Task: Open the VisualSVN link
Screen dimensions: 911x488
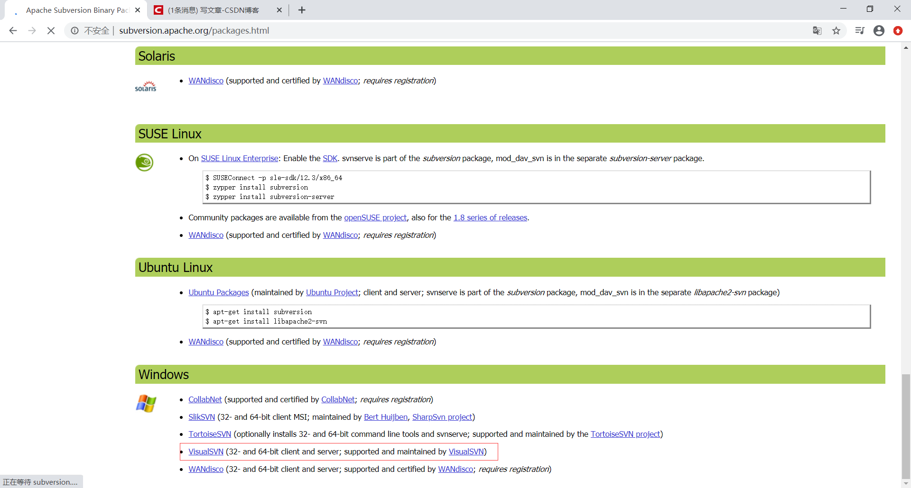Action: pos(205,452)
